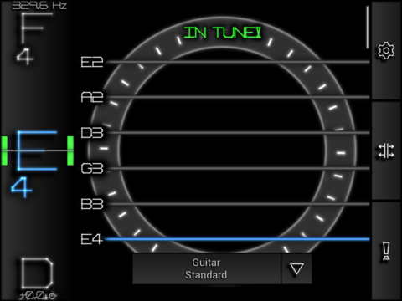Select the G3 string label
Image resolution: width=402 pixels, height=301 pixels.
click(92, 168)
